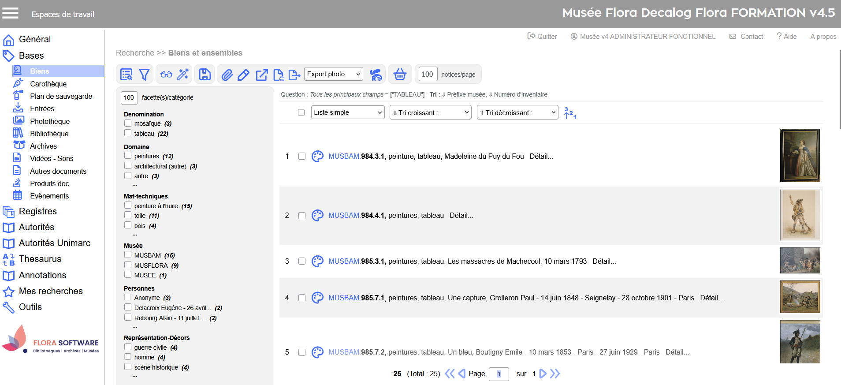
Task: Select the checkbox for result MUSBAM.984.3.1
Action: [x=302, y=156]
